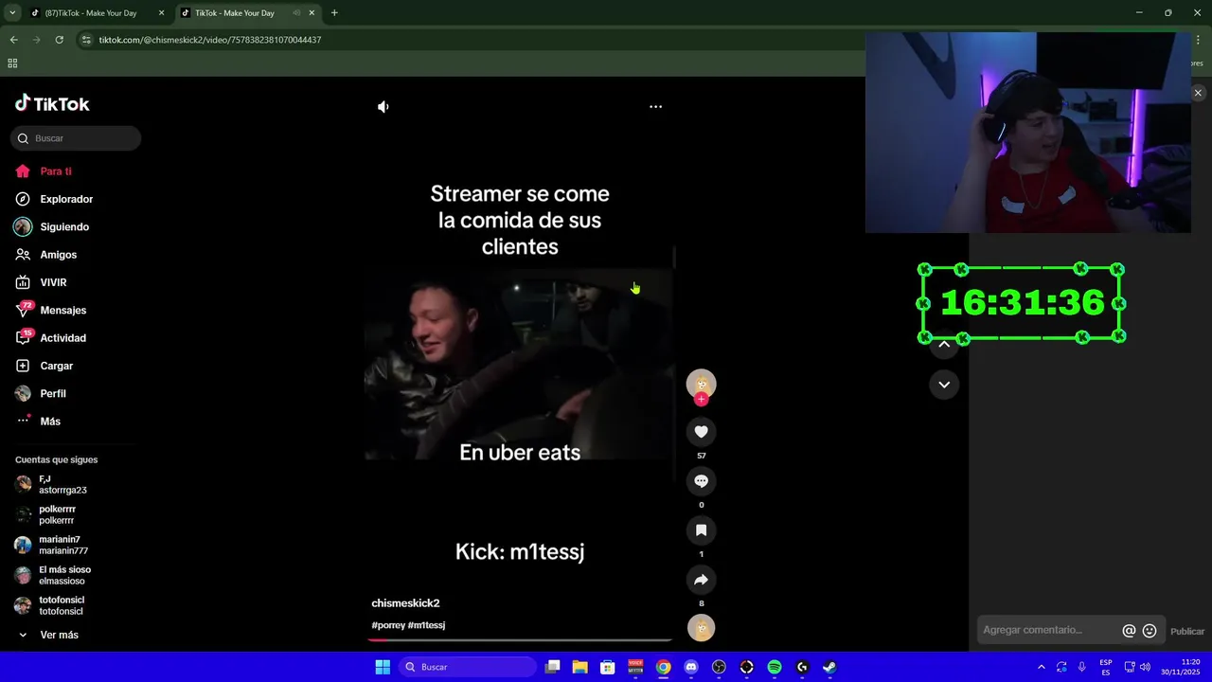This screenshot has height=682, width=1212.
Task: Click the Publicar comment button
Action: tap(1187, 632)
